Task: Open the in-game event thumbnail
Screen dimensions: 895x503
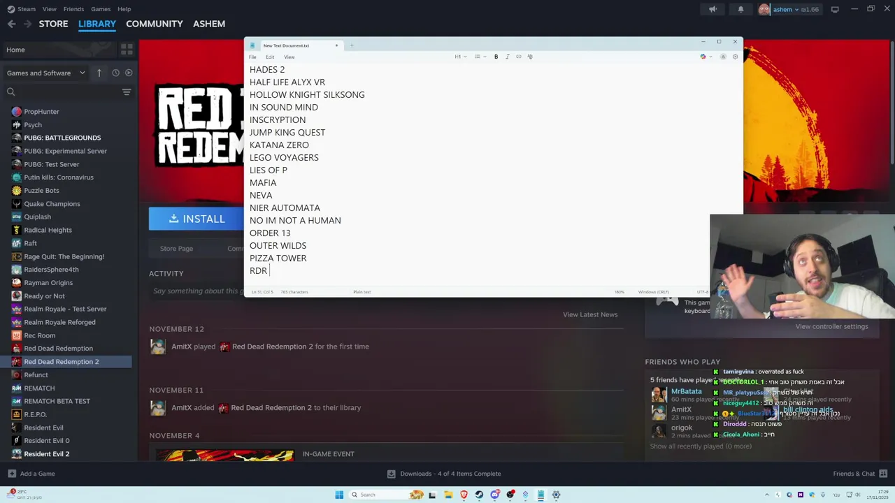Action: tap(224, 454)
